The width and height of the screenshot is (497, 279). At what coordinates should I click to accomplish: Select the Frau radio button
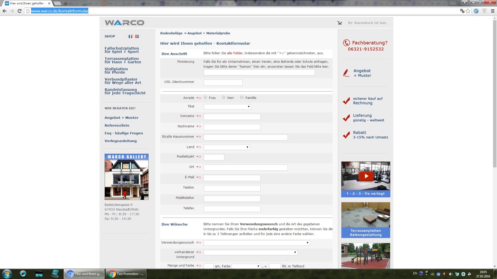click(205, 97)
